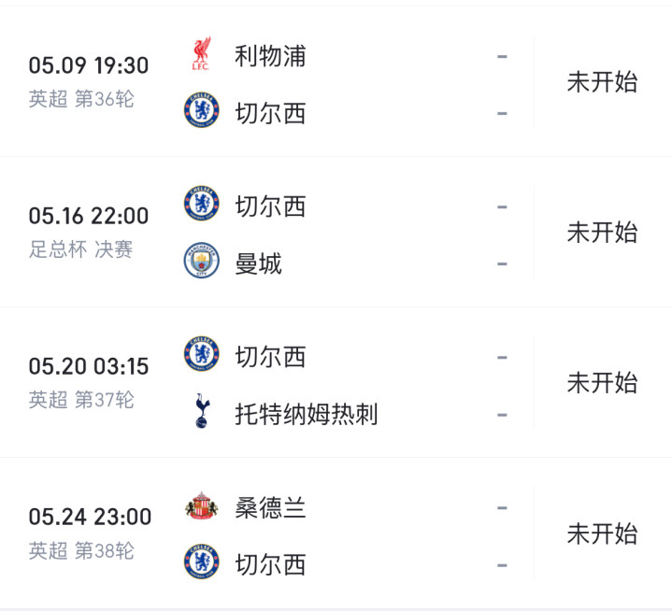This screenshot has height=611, width=672.
Task: Click the Sunderland club crest
Action: click(201, 505)
